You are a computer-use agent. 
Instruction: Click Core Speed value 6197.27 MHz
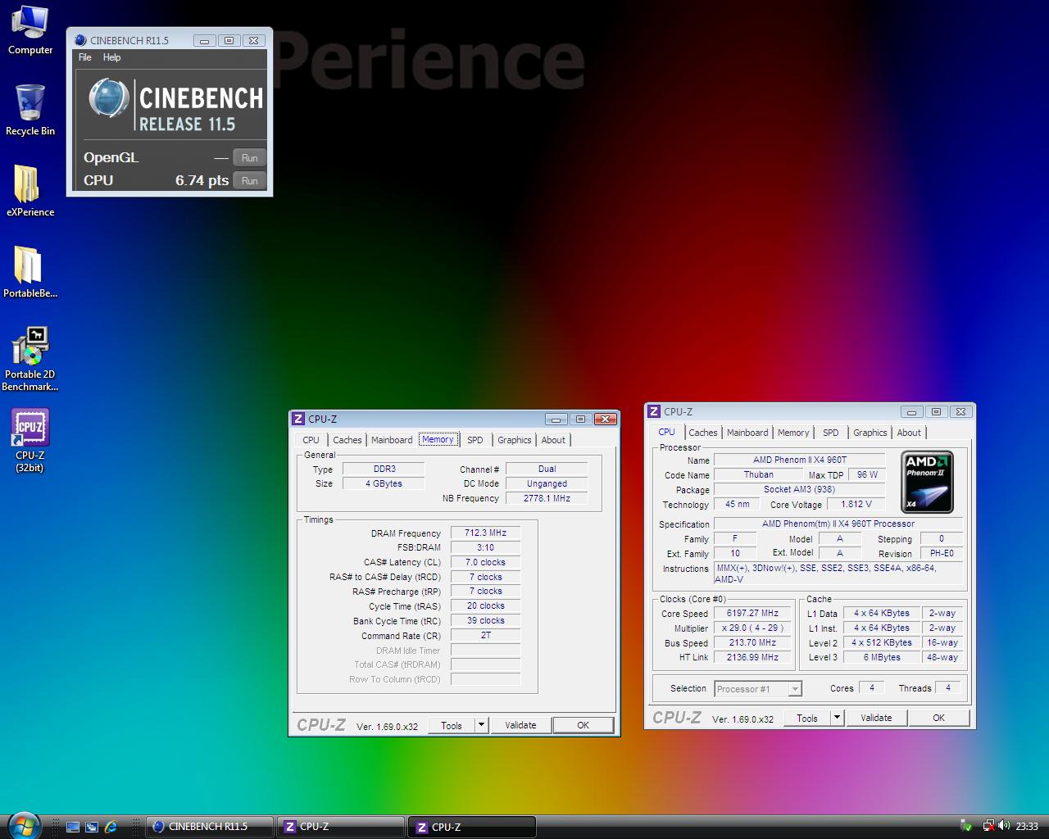[x=752, y=613]
